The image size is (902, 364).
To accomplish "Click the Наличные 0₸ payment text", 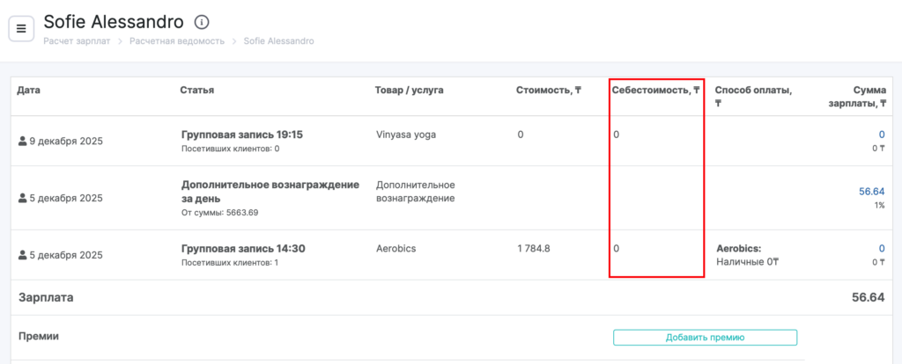I will pos(747,262).
